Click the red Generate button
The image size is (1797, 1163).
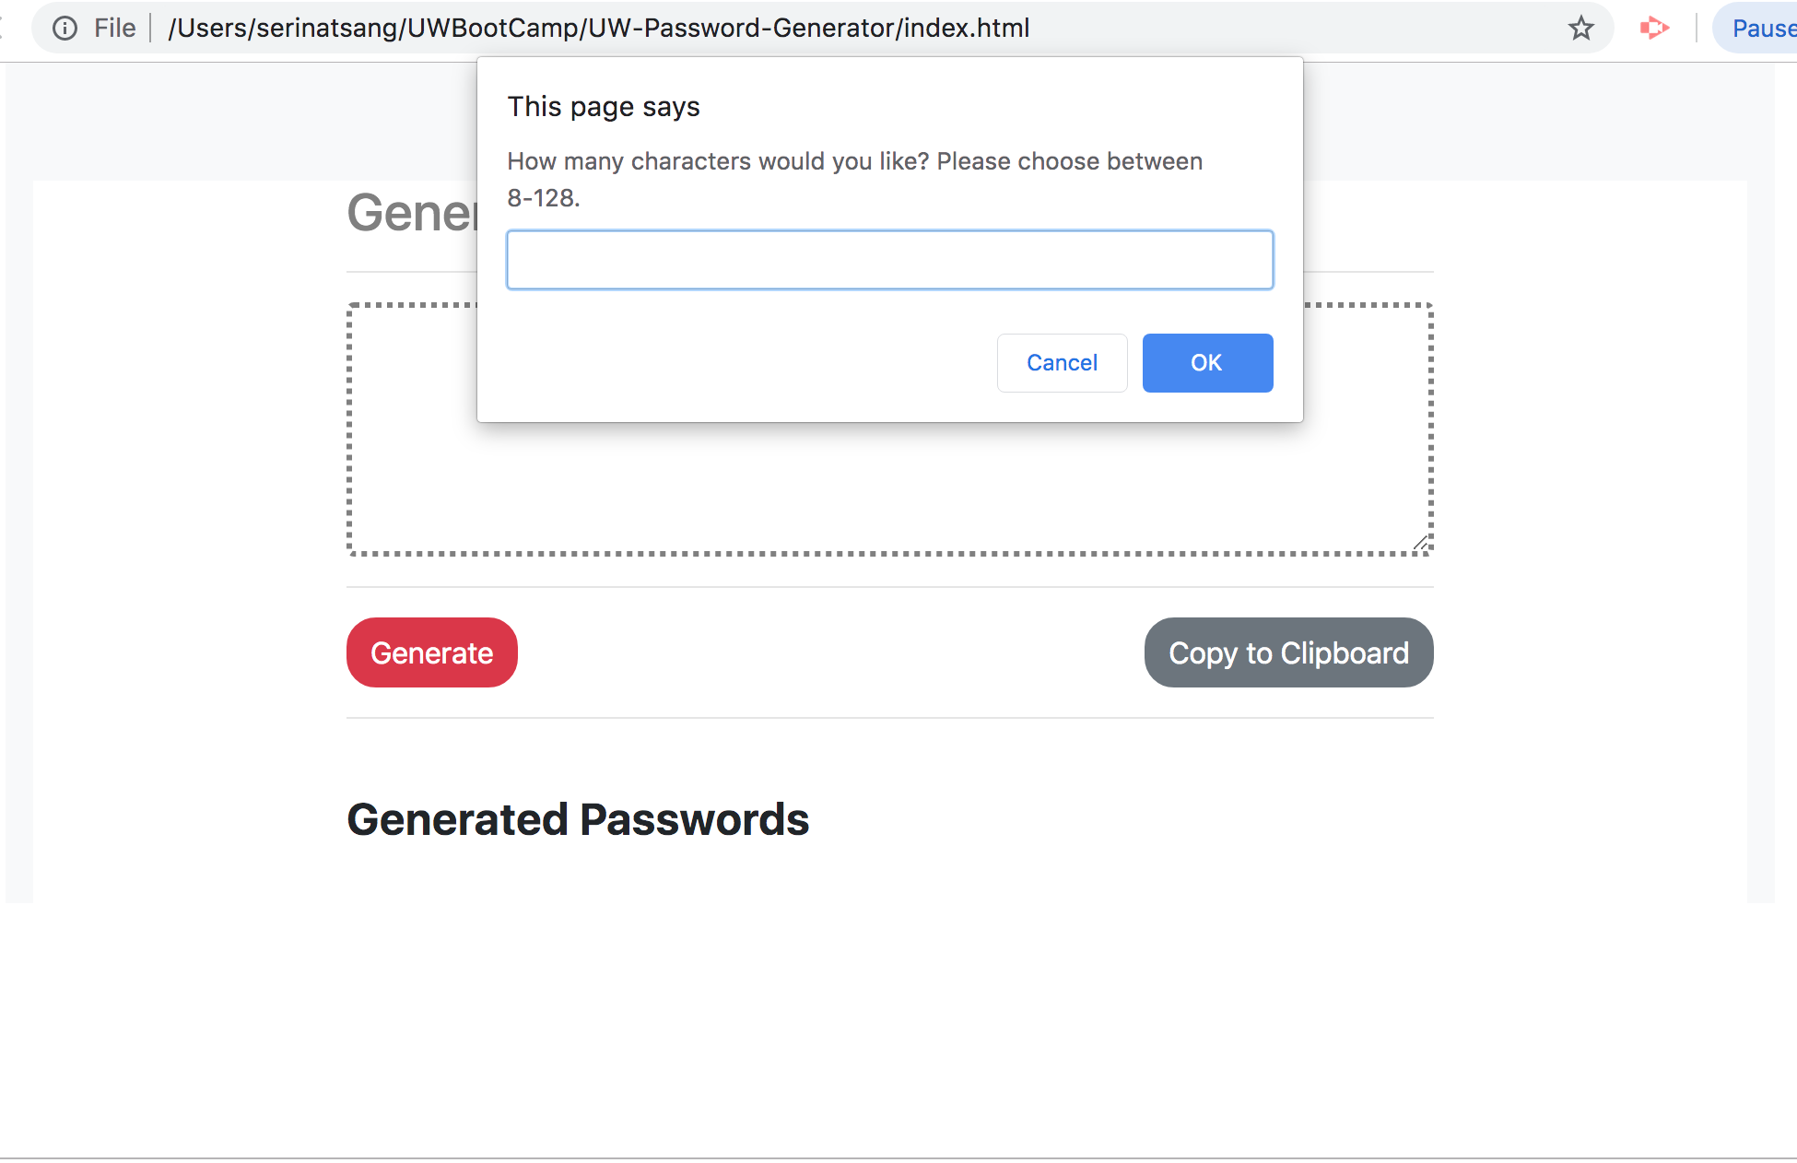click(431, 652)
